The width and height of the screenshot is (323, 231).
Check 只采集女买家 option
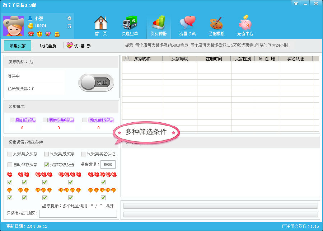pyautogui.click(x=10, y=154)
